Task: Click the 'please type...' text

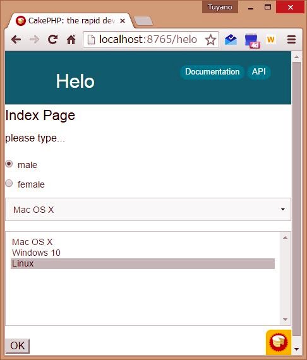Action: [x=35, y=138]
